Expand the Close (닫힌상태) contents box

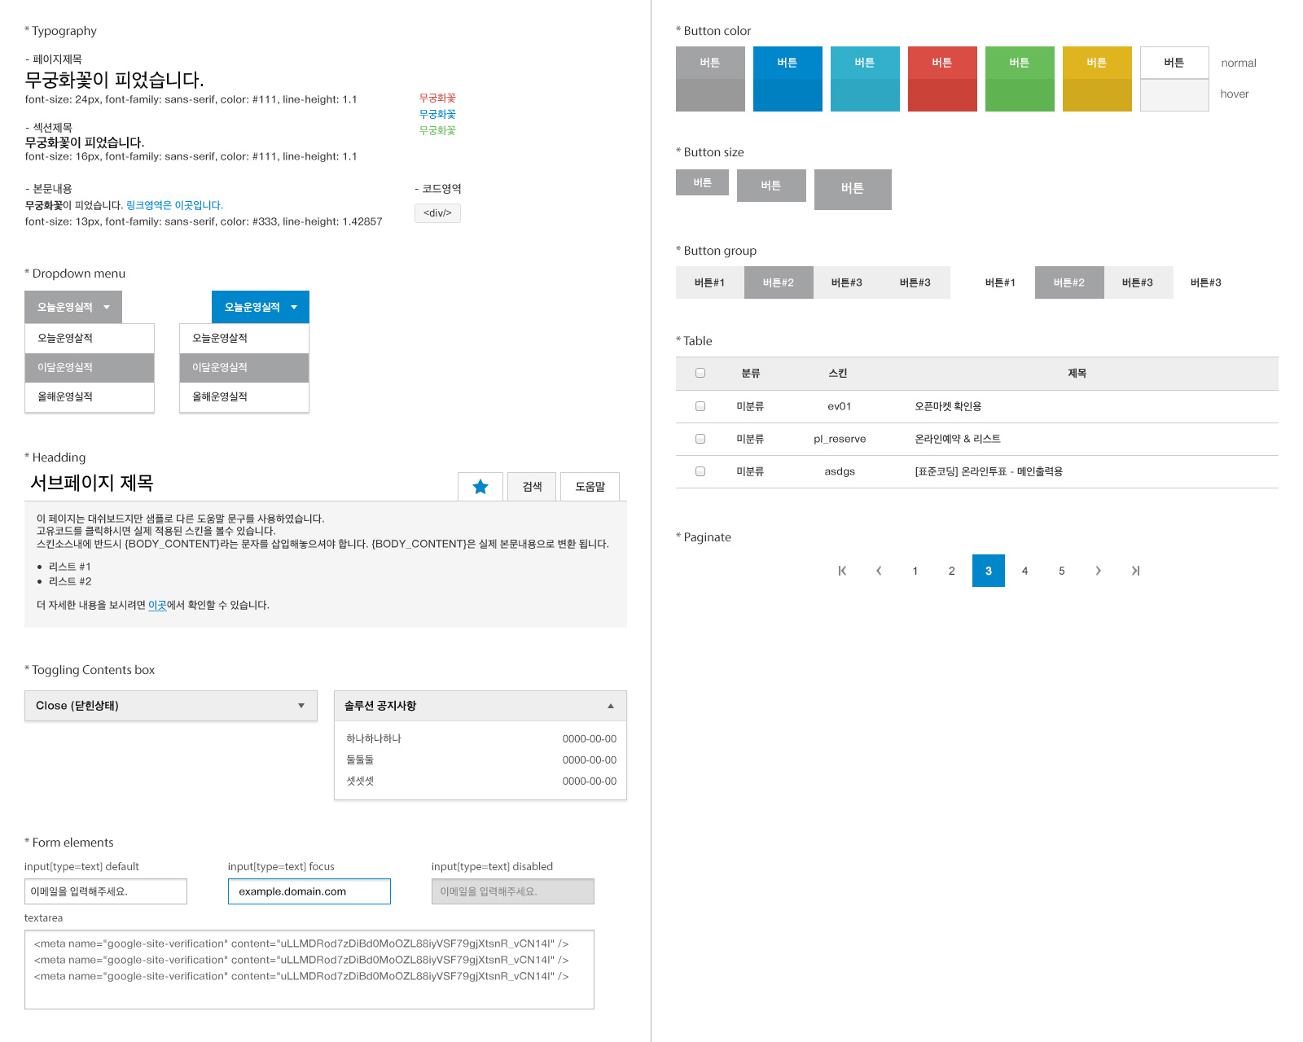click(170, 706)
